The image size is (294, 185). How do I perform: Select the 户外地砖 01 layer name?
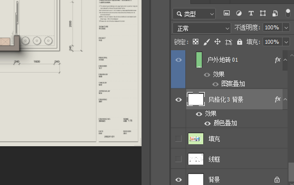coord(222,60)
